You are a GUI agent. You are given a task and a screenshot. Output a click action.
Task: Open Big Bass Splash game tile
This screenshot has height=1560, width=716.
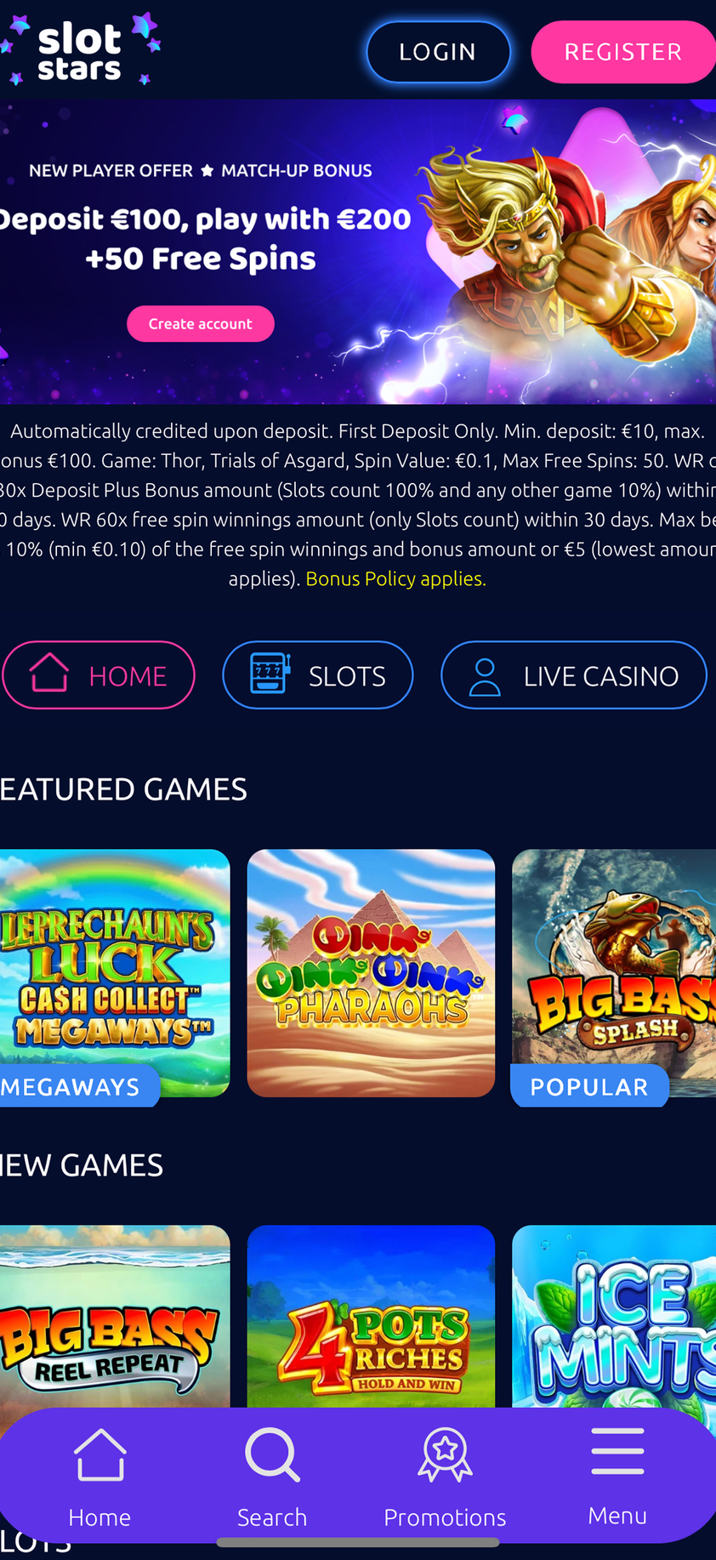pyautogui.click(x=614, y=973)
